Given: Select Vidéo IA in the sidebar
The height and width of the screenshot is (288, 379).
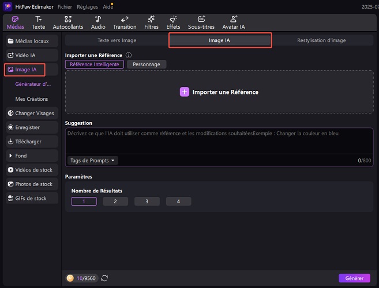Looking at the screenshot, I should [x=32, y=55].
